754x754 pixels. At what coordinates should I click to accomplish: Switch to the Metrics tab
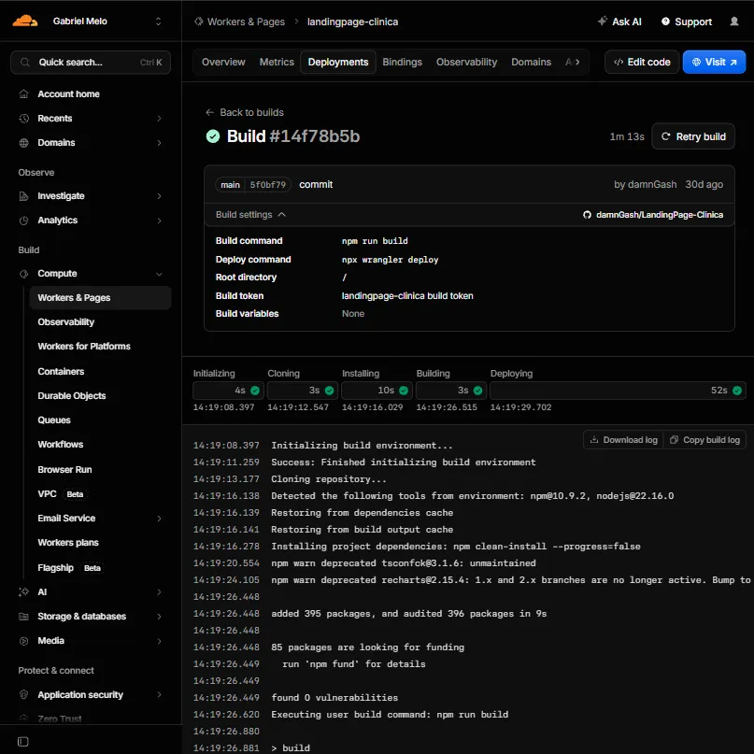(x=277, y=62)
